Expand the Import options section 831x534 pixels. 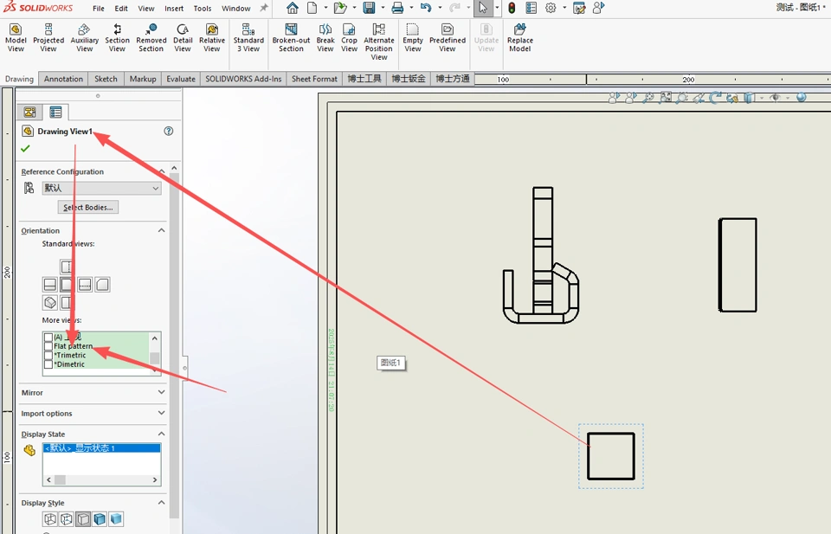coord(162,413)
